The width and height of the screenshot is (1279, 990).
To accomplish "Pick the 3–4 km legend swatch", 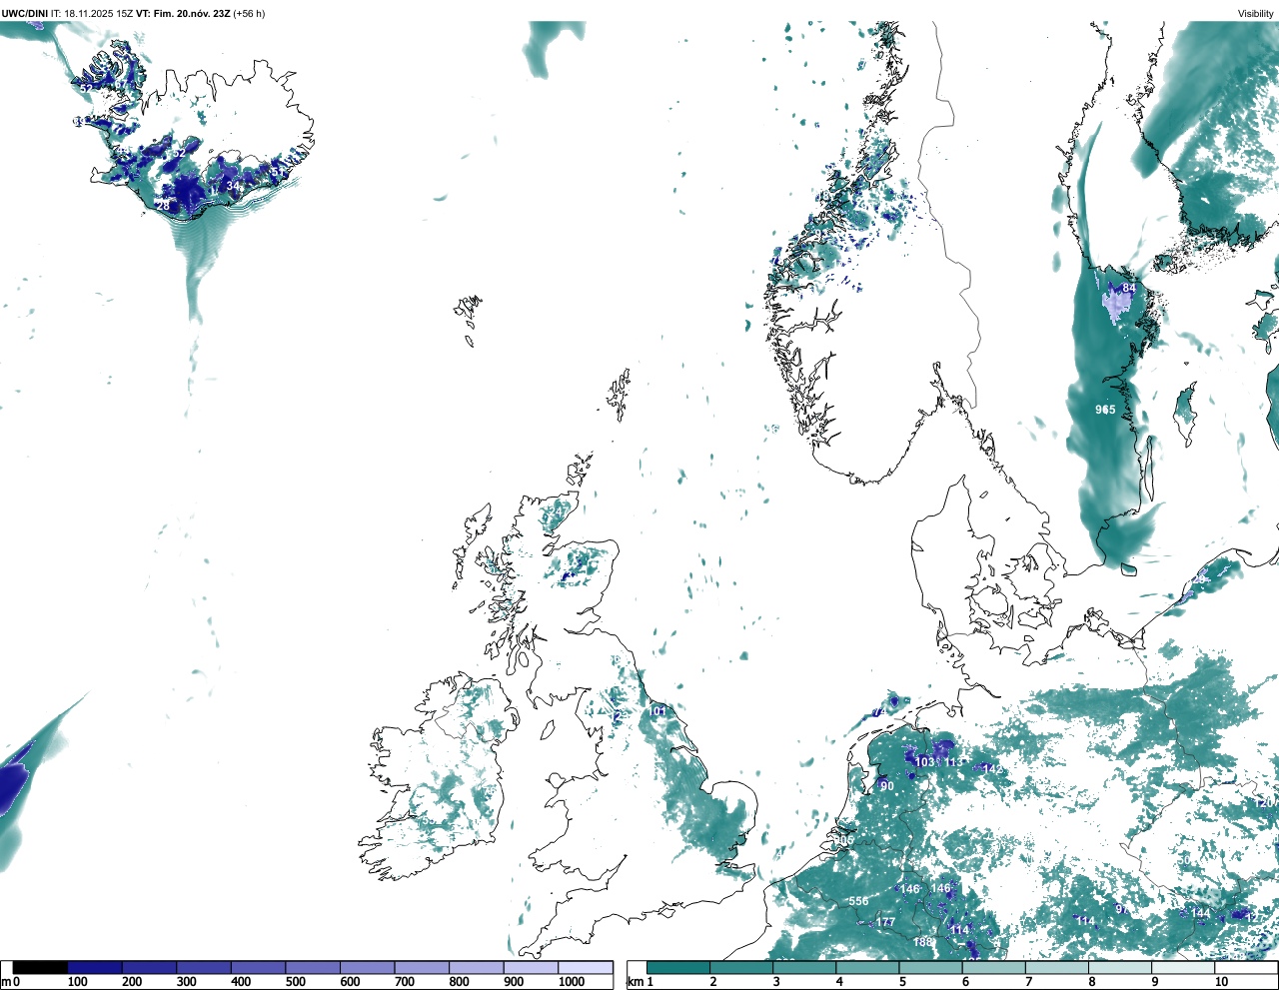I will click(804, 967).
